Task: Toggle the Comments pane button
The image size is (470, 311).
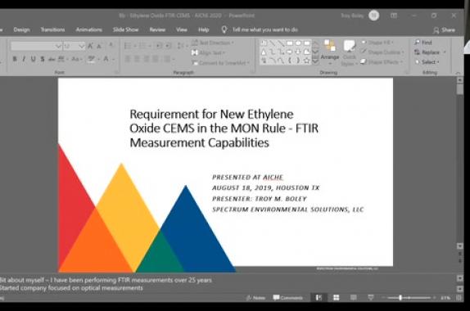Action: tap(287, 298)
